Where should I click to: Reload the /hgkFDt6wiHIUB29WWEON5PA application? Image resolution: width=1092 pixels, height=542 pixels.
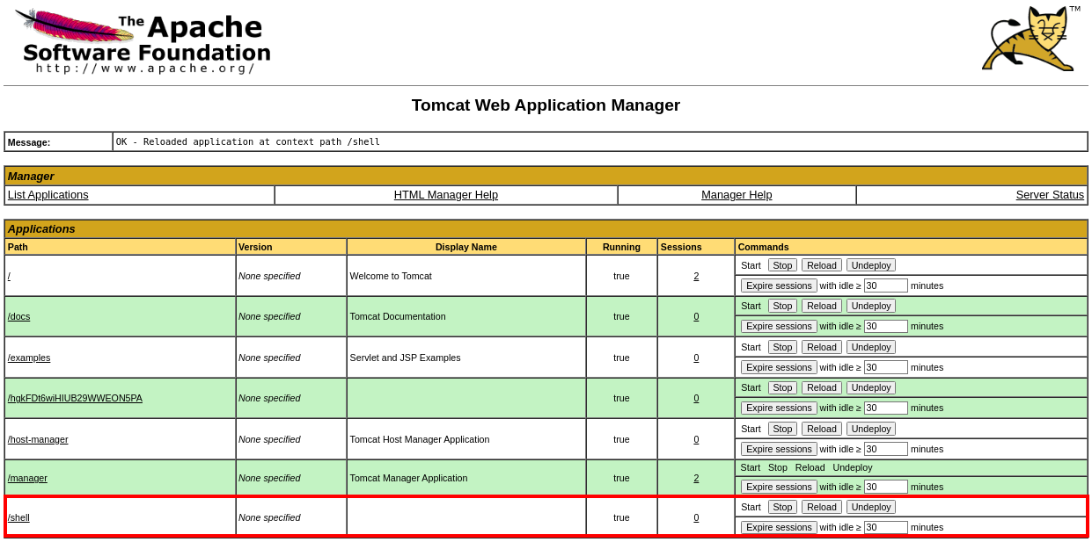coord(822,387)
